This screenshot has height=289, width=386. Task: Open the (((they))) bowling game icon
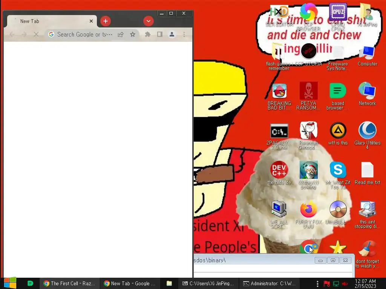pyautogui.click(x=308, y=175)
